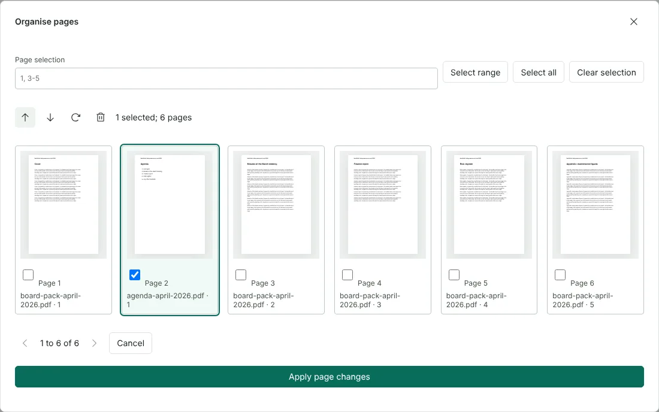Select the Page 6 appendix thumbnail

click(x=595, y=205)
